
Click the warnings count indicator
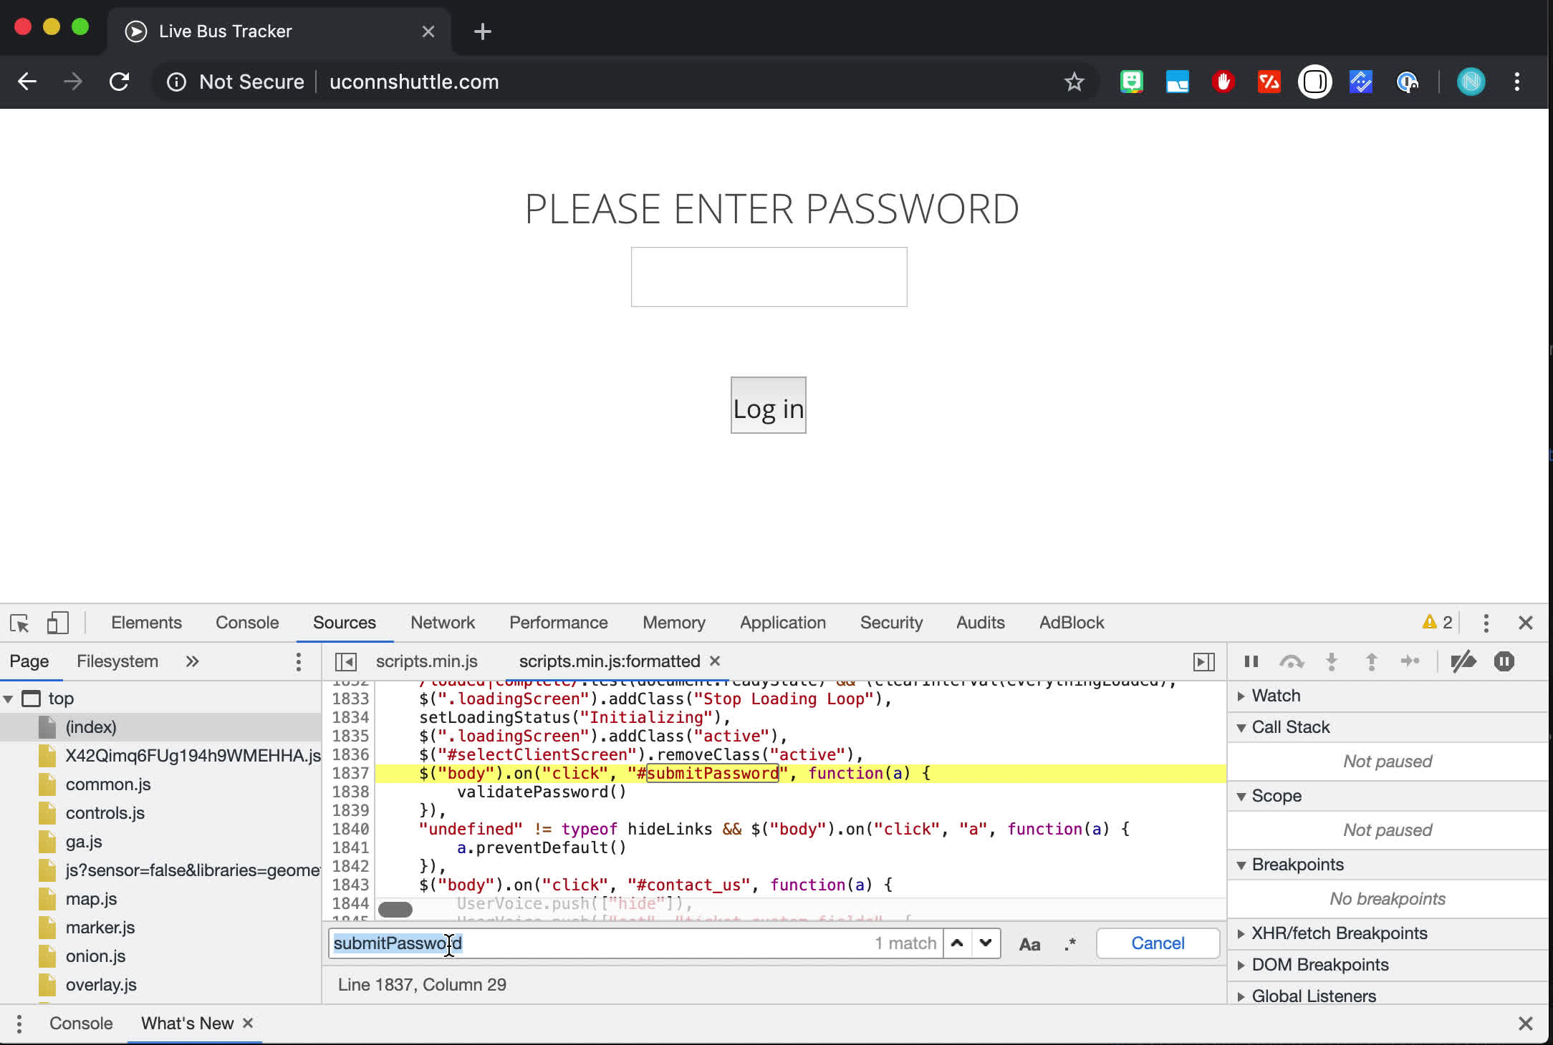1438,623
